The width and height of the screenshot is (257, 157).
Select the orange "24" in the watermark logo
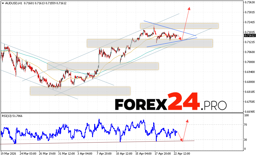tap(183, 102)
